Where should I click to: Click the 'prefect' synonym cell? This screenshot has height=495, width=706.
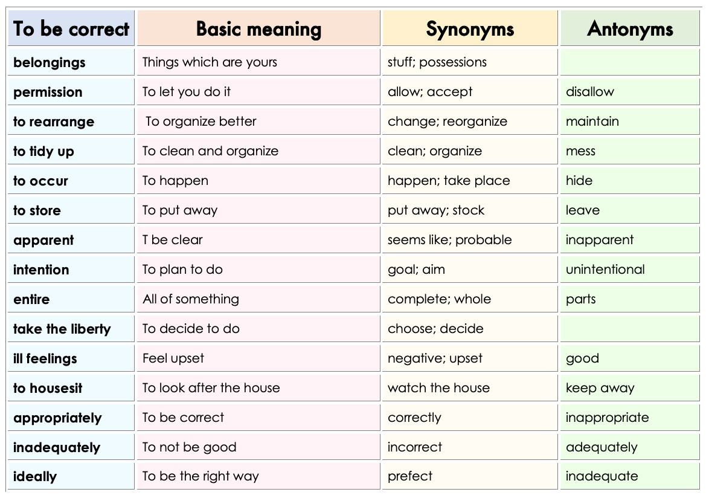tap(470, 476)
